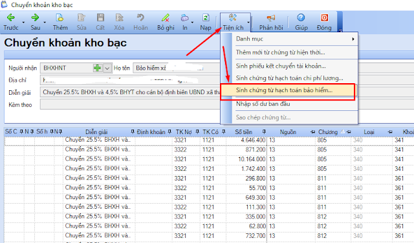
Task: Open dropdown arrow beside Trước
Action: (x=23, y=23)
